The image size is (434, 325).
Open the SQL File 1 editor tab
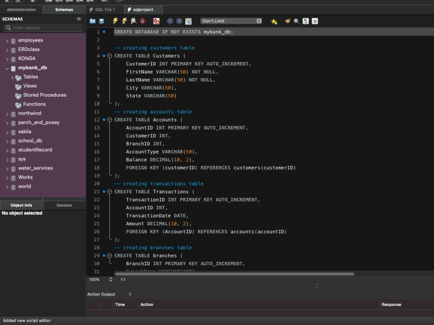pos(105,10)
